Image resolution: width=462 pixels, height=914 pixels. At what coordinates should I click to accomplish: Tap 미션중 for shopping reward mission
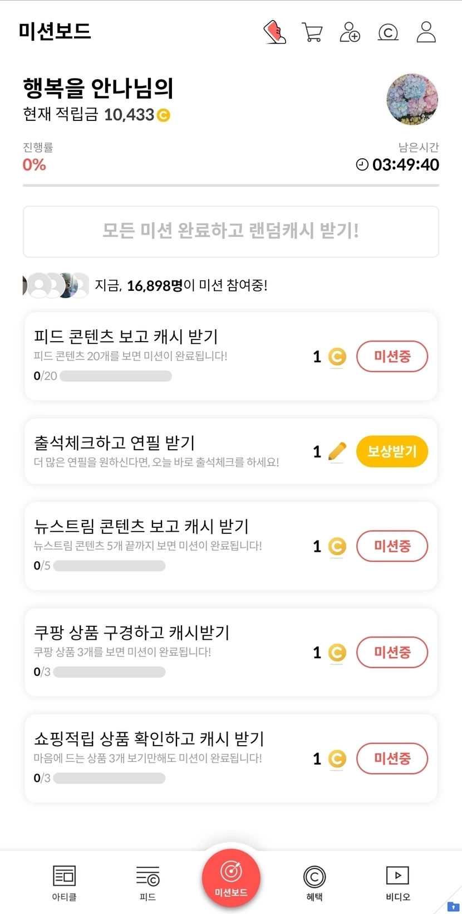392,759
